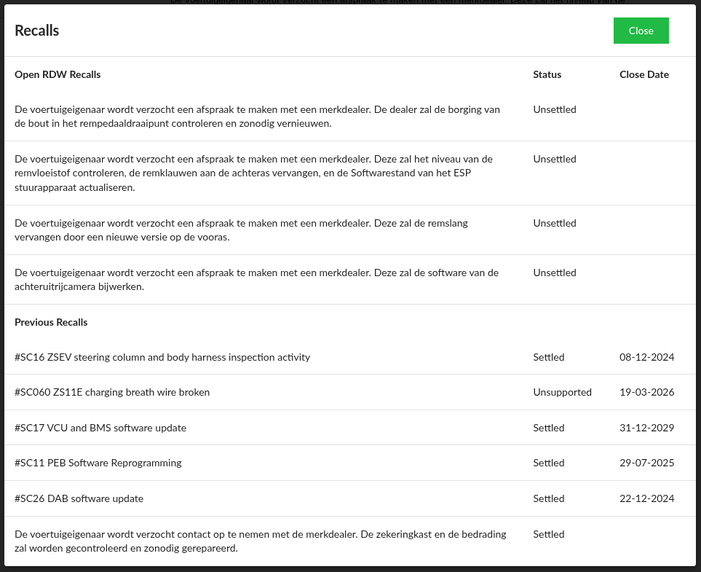
Task: Click the "Unsupported" status of #SC060
Action: click(x=562, y=392)
